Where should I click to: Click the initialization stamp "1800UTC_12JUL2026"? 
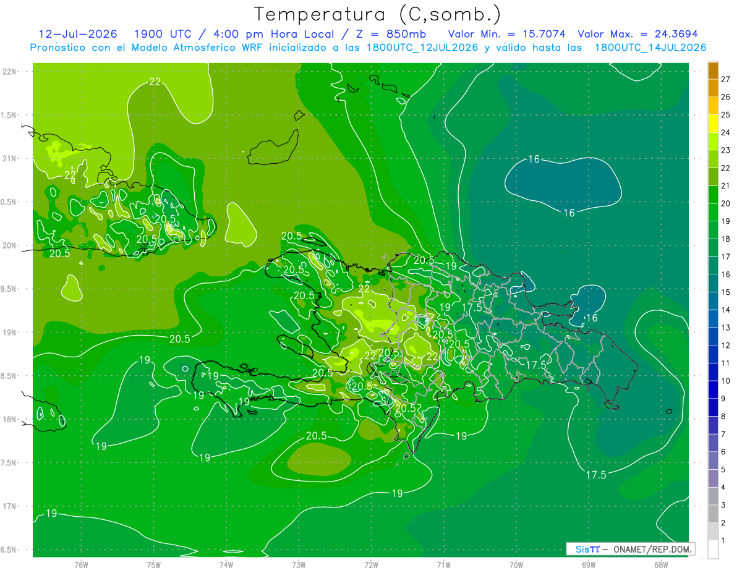[x=423, y=48]
